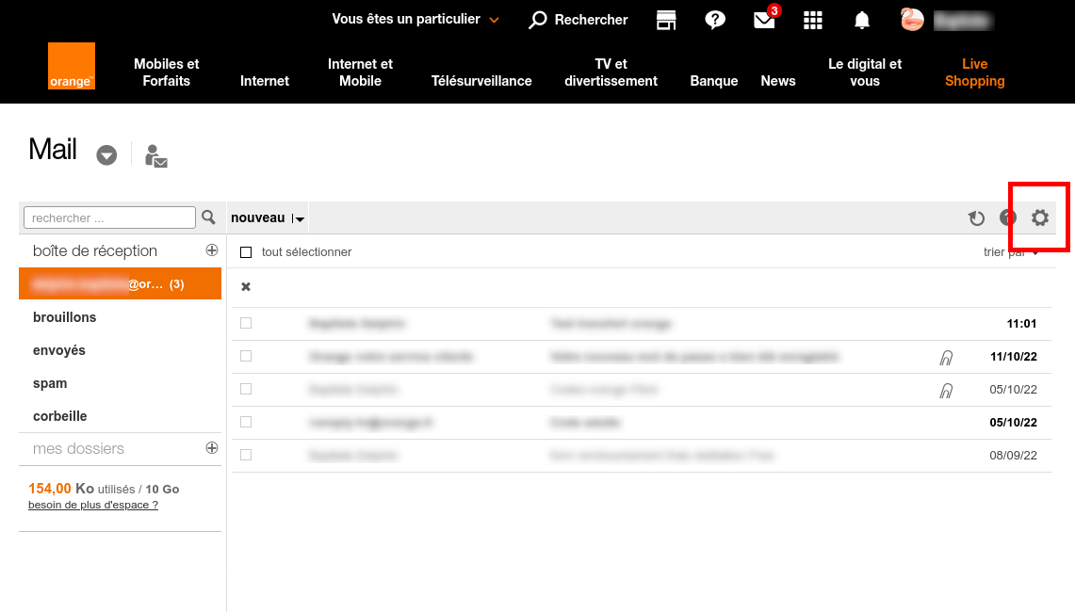Open the spam folder
Viewport: 1075px width, 612px height.
tap(50, 383)
